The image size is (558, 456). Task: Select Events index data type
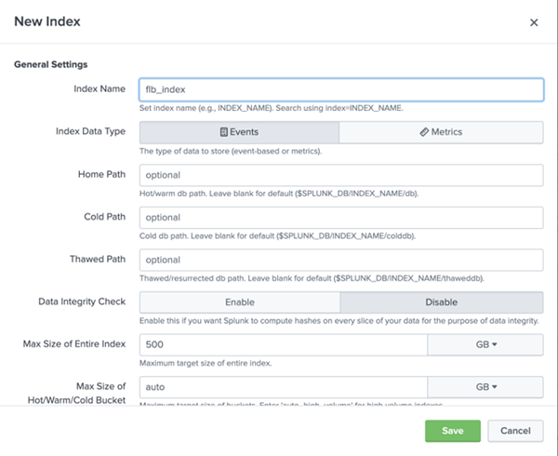click(239, 132)
